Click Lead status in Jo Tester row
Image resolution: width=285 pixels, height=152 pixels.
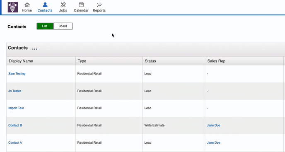148,91
